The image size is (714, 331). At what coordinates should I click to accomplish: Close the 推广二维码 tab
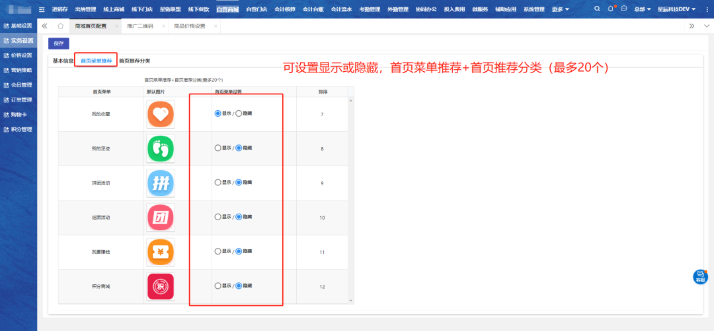click(163, 26)
